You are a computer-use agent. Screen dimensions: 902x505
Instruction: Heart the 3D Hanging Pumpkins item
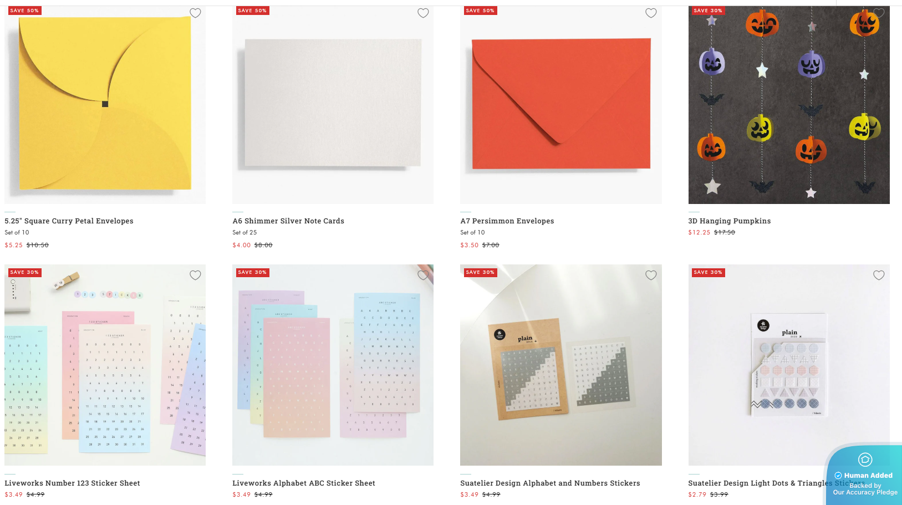point(879,13)
